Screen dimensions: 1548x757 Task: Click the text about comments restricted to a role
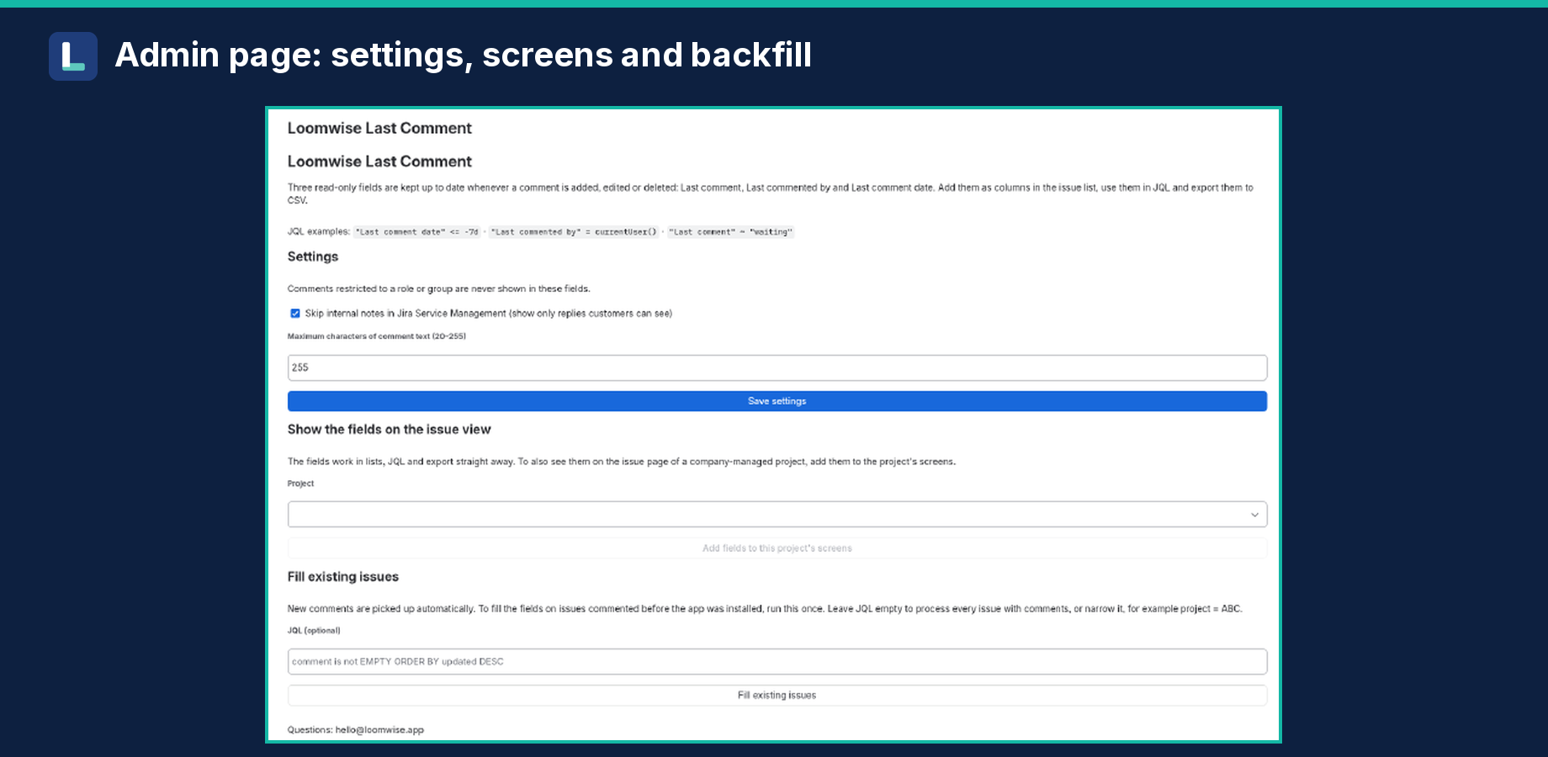tap(438, 289)
